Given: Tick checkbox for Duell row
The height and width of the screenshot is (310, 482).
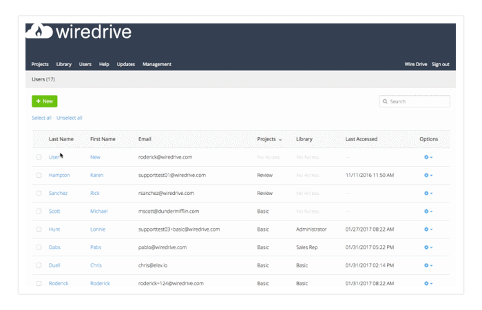Looking at the screenshot, I should 39,265.
